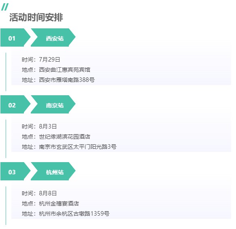Click address 南京市玄武区太平门阳光路3号
This screenshot has height=229, width=236.
click(x=78, y=147)
